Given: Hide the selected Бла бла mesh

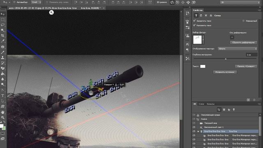Looking at the screenshot, I should click(x=194, y=131).
